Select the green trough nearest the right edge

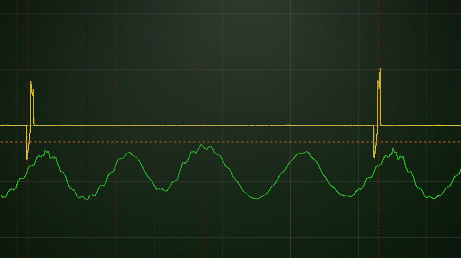(434, 198)
